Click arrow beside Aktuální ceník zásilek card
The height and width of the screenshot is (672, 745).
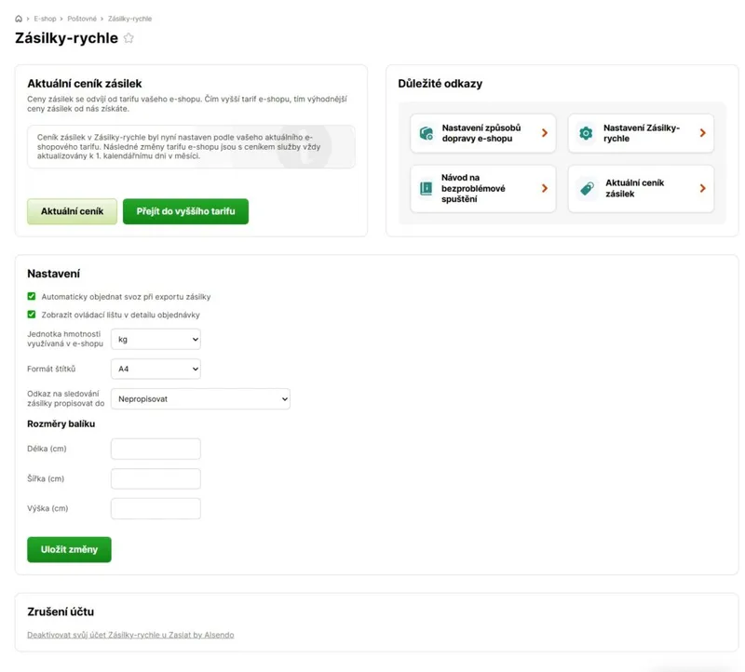[703, 189]
